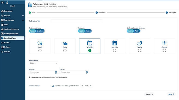179x100 pixels.
Task: Click the Monthly calendar 31 icon
Action: pyautogui.click(x=115, y=43)
